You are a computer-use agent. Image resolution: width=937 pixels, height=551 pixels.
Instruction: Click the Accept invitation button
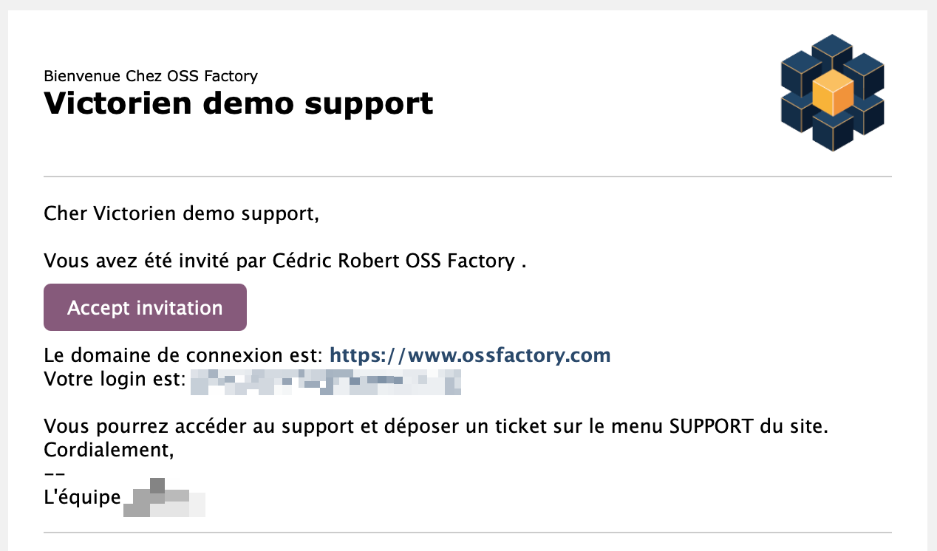tap(145, 307)
